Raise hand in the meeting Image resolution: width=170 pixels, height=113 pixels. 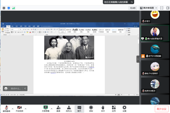[x=103, y=109]
